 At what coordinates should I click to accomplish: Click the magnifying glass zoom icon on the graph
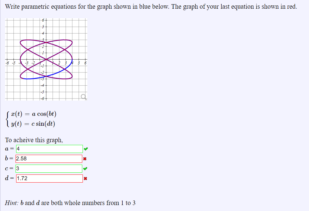83,96
